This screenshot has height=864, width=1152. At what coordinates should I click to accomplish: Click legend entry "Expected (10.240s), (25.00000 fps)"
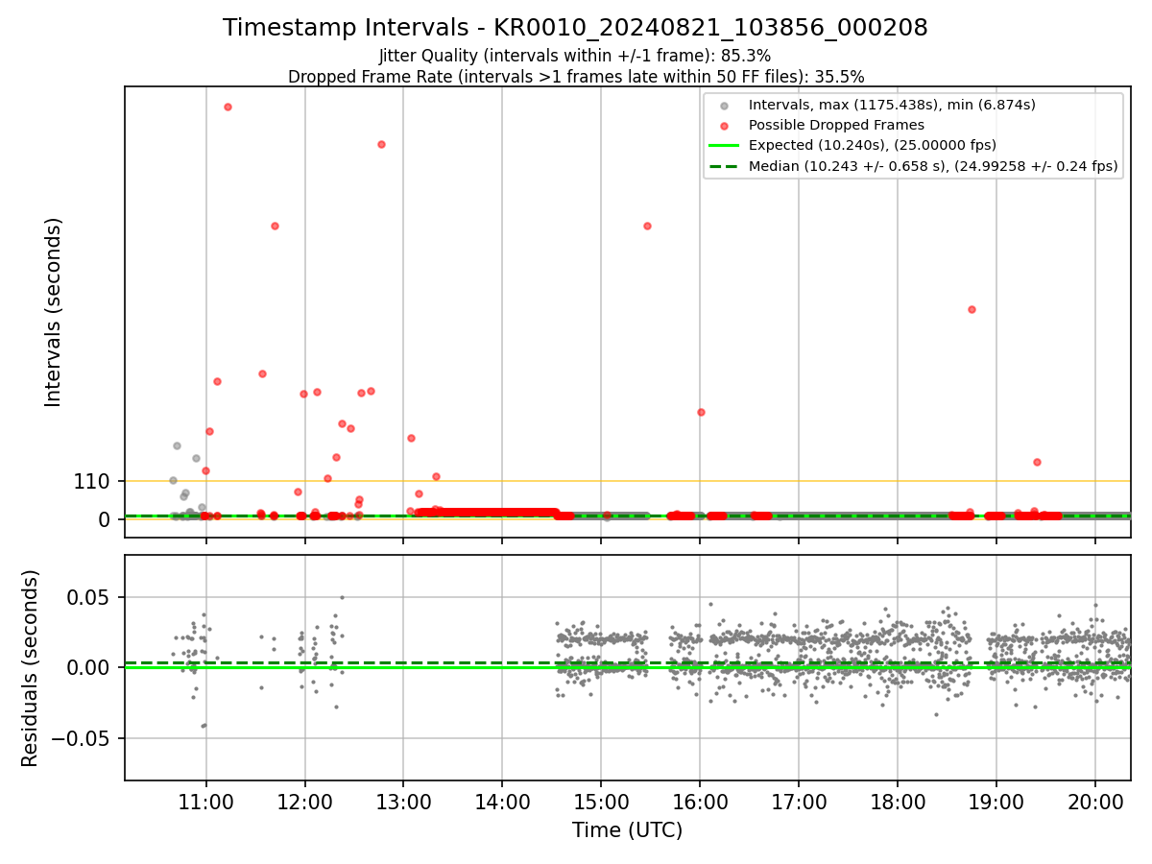pos(873,145)
